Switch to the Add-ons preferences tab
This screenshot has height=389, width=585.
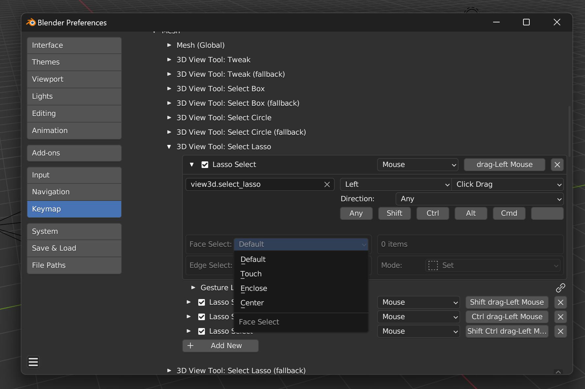[x=74, y=153]
